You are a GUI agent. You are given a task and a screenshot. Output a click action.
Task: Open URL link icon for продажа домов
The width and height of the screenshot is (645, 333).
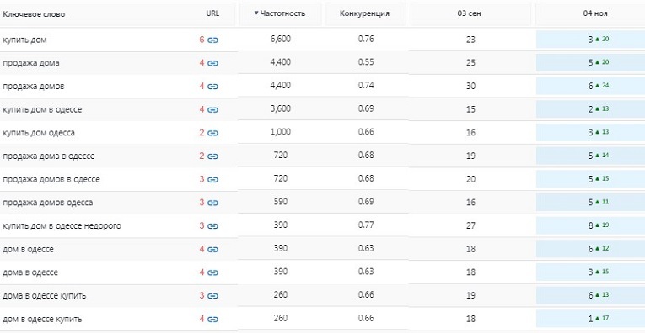pos(212,87)
